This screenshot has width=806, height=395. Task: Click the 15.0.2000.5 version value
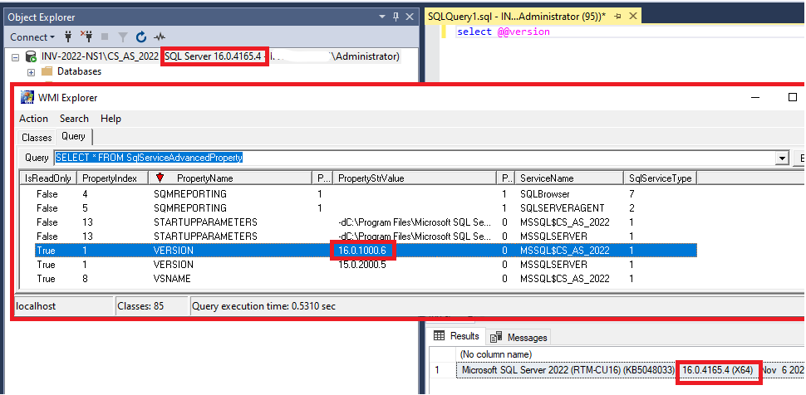[x=362, y=265]
